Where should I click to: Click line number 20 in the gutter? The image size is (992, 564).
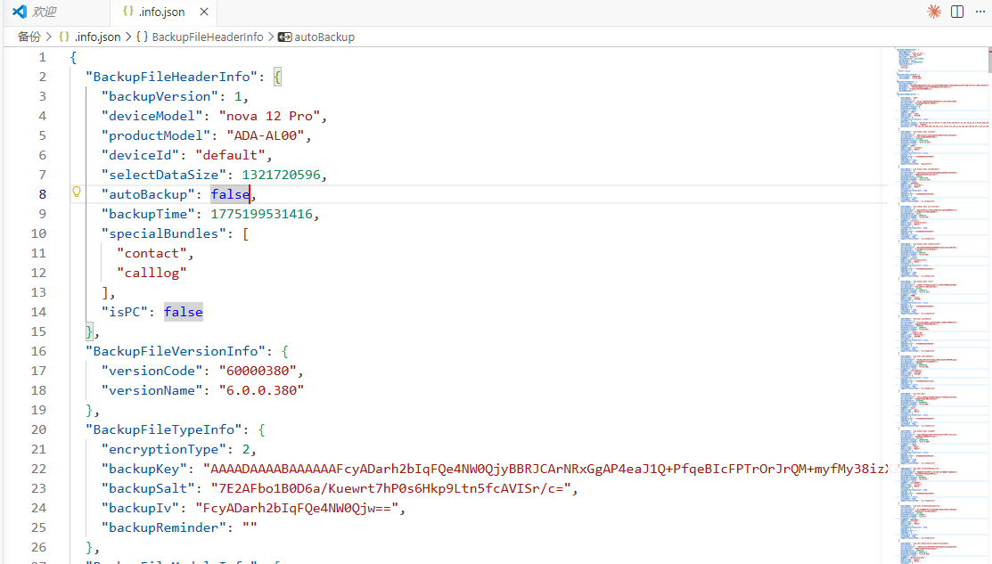[38, 429]
